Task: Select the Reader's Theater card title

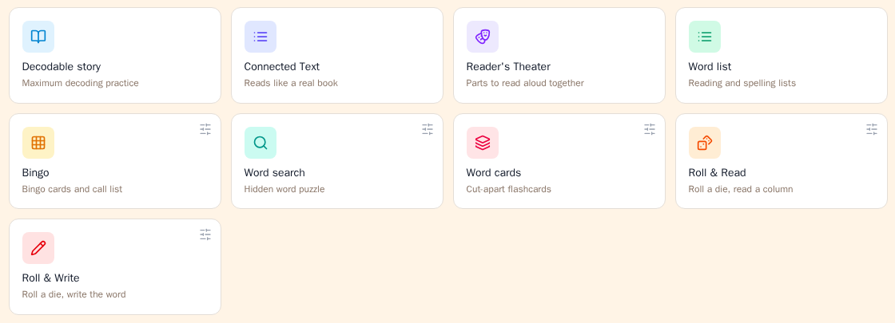Action: click(508, 67)
